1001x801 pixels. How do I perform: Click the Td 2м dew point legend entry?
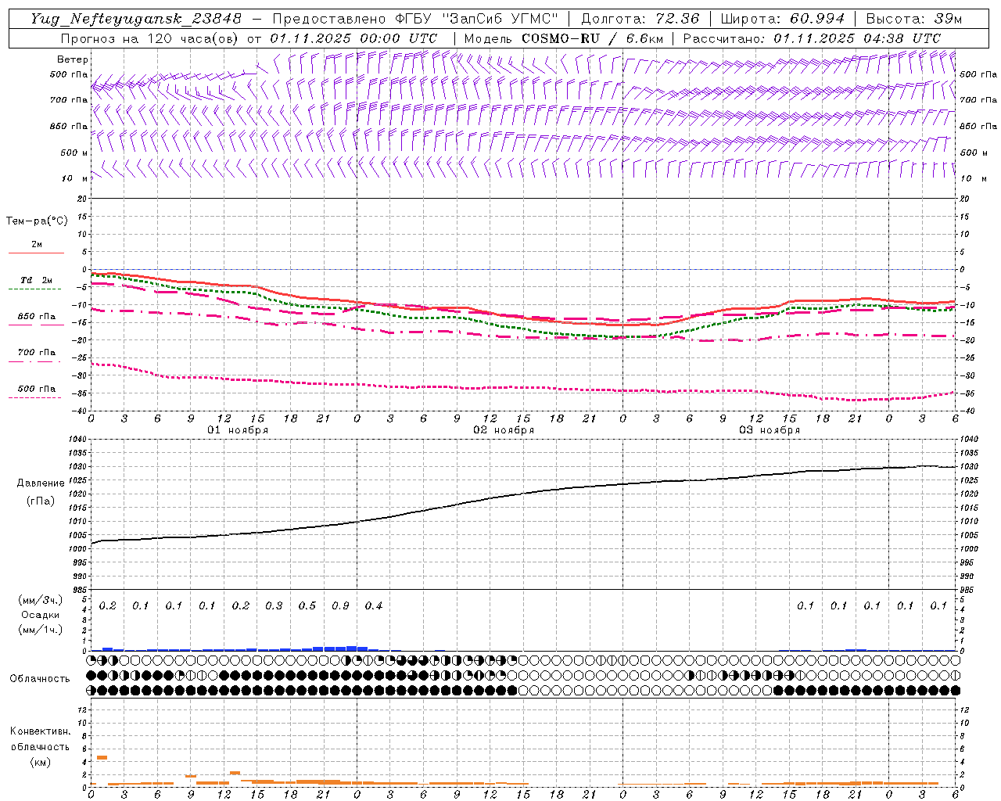pos(37,280)
